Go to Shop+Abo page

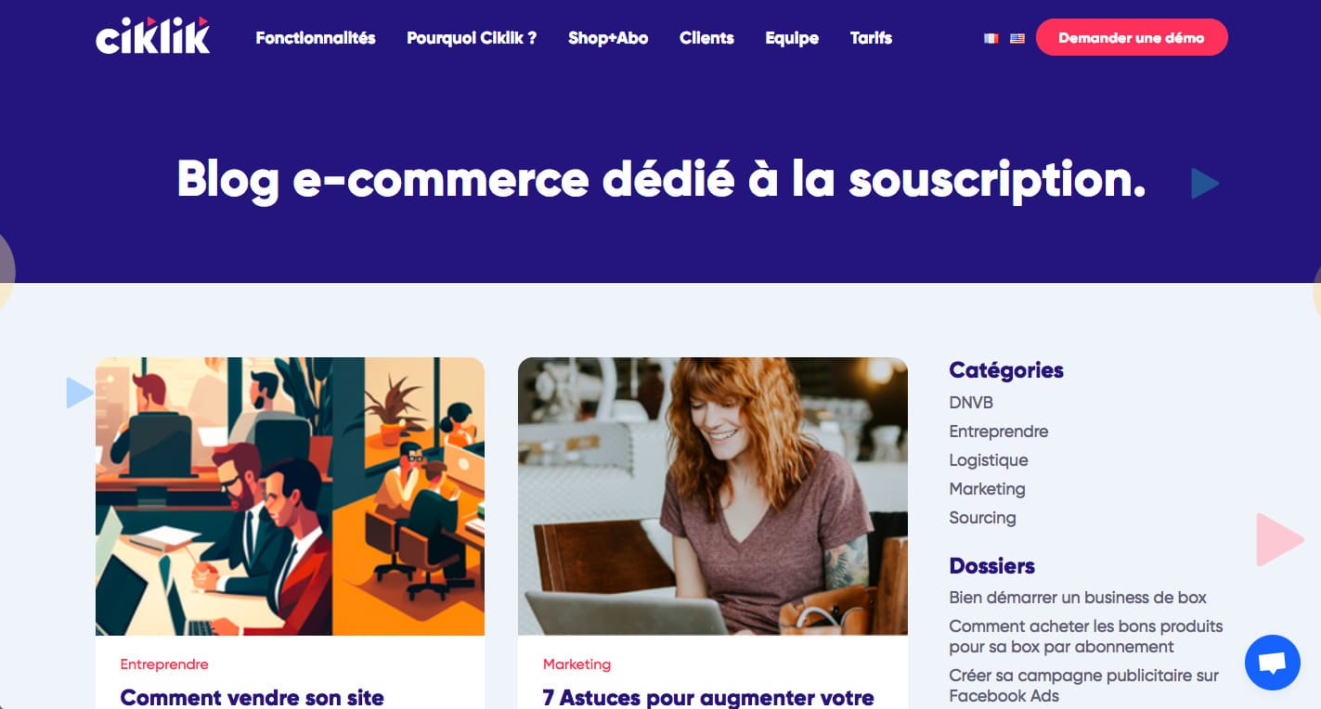[608, 38]
